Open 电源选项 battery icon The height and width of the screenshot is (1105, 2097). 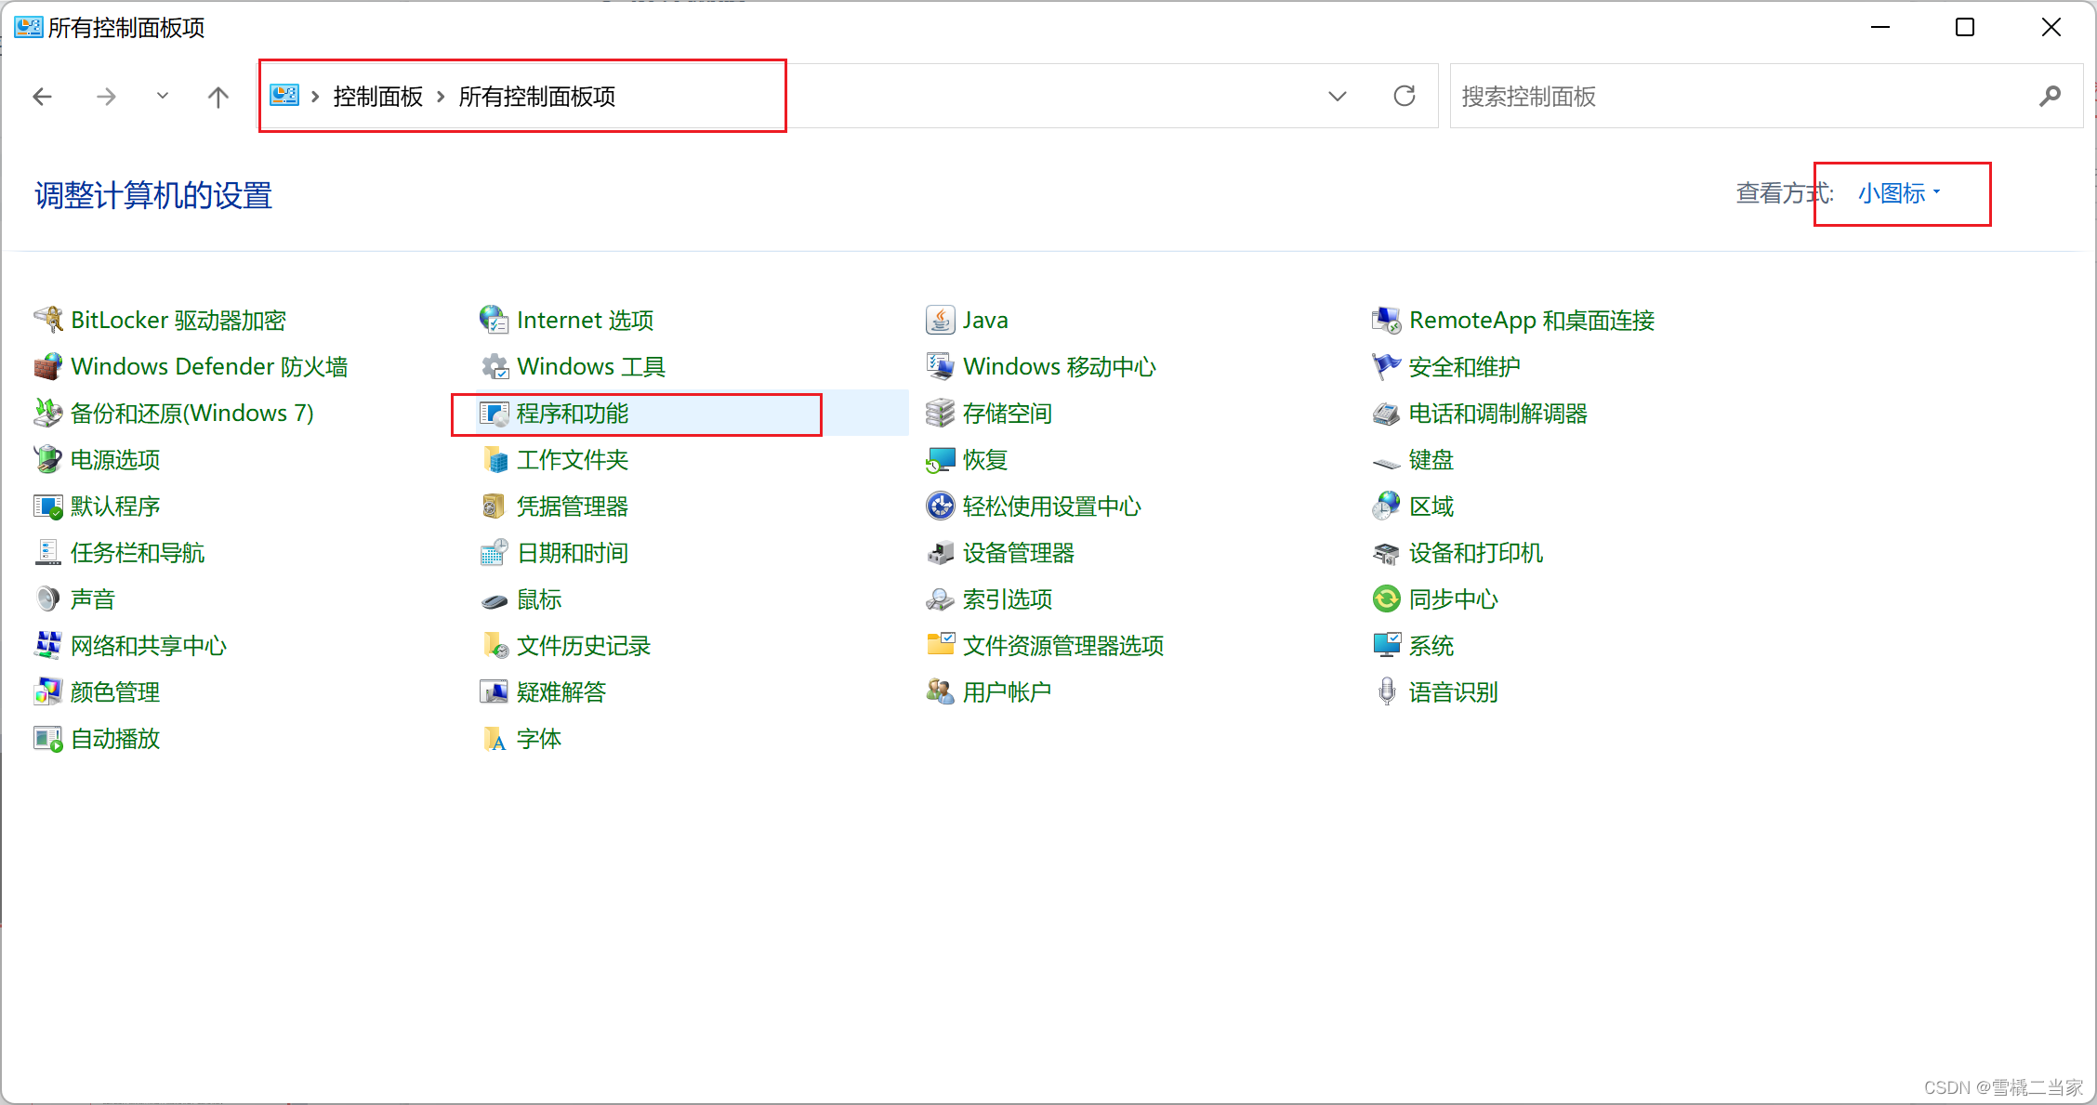pos(48,459)
